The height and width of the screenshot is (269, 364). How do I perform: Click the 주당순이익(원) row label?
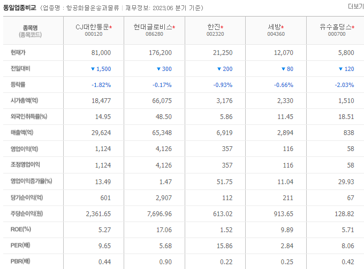[x=27, y=213]
